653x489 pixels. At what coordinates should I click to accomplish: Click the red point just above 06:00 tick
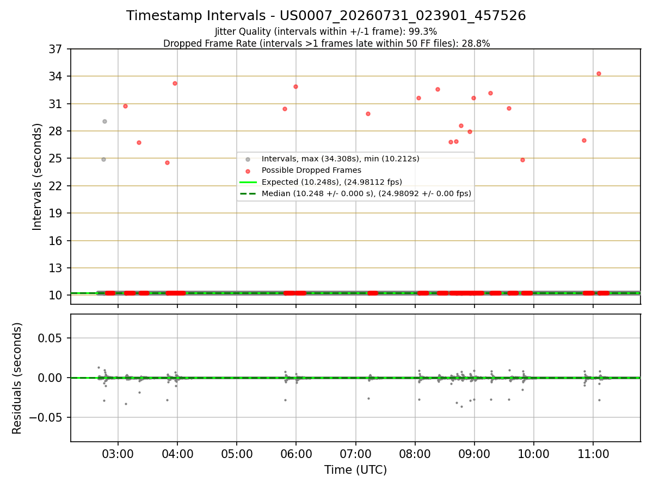pyautogui.click(x=295, y=86)
